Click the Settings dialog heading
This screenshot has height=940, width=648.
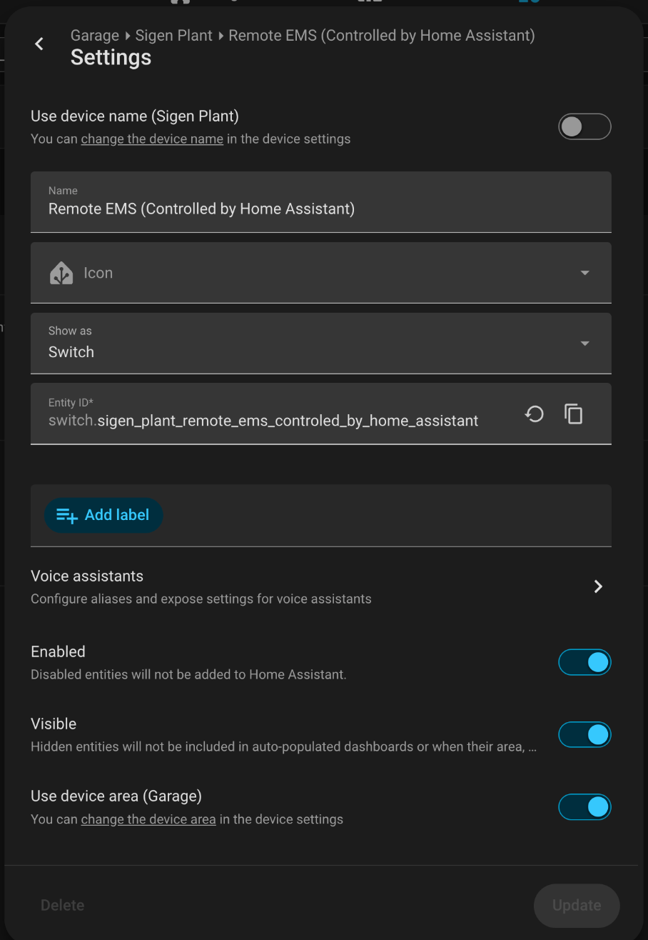[x=111, y=57]
